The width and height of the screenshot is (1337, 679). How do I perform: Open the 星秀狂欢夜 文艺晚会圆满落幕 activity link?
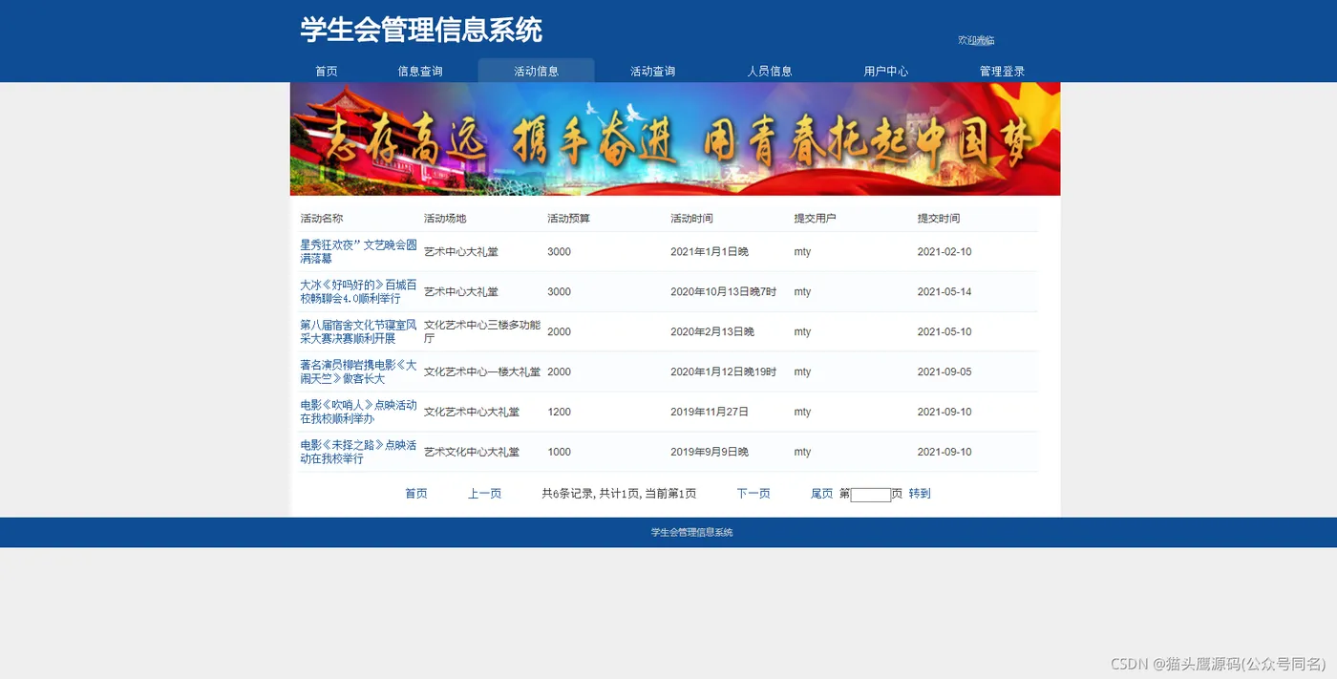(358, 251)
